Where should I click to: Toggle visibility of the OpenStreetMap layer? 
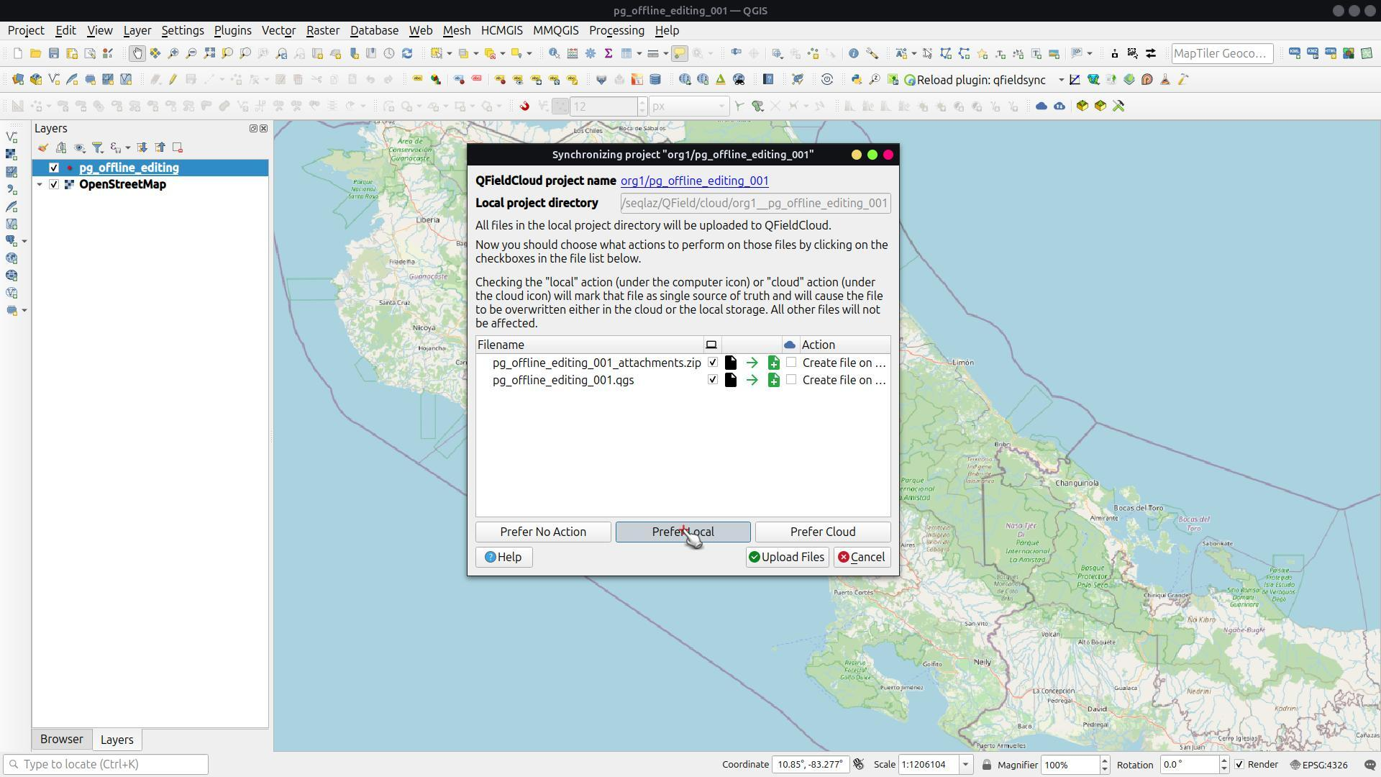click(54, 185)
